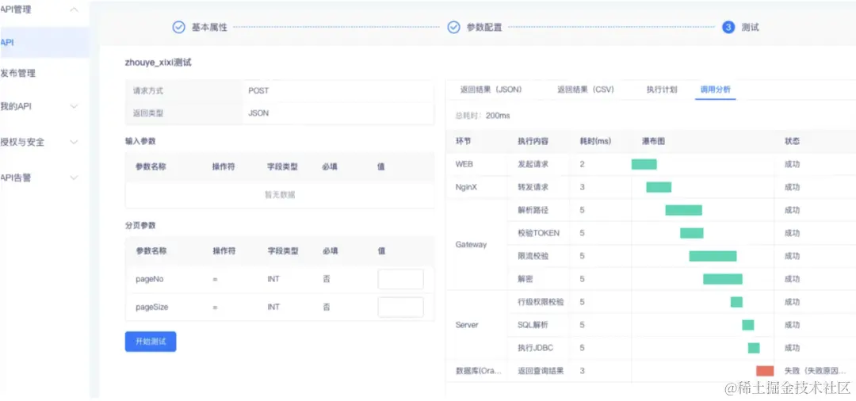Click the Server stage cell
The image size is (856, 401).
pyautogui.click(x=467, y=325)
